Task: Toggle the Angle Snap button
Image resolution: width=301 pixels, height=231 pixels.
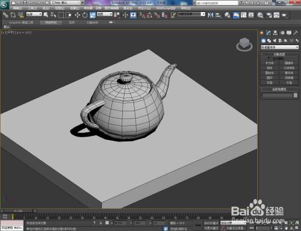Action: (149, 15)
